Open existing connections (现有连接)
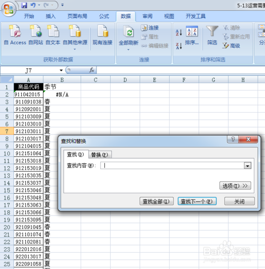265x269 pixels. click(x=102, y=35)
